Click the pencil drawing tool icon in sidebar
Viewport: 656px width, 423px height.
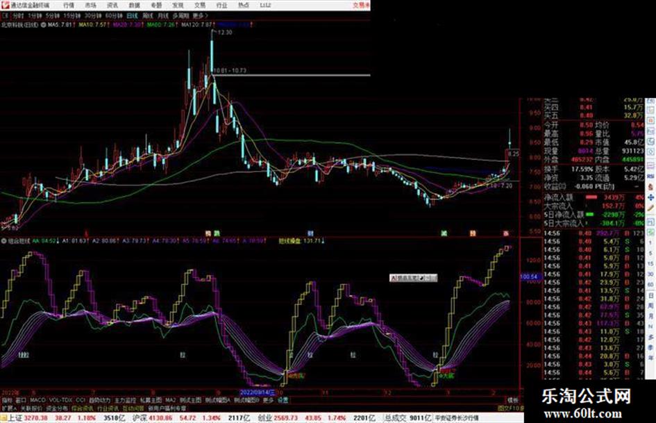[x=650, y=208]
